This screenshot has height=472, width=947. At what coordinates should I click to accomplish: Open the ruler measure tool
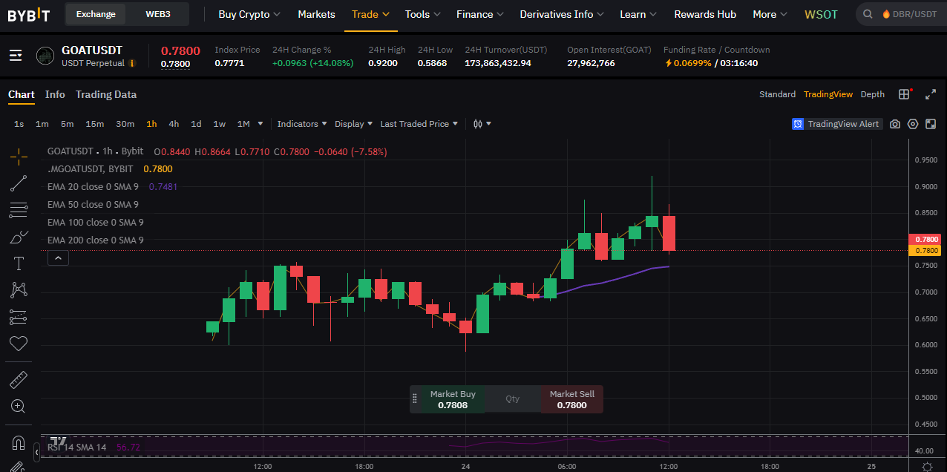[19, 380]
